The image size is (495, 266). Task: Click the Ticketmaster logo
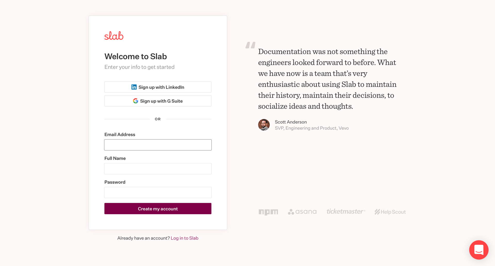(x=346, y=211)
